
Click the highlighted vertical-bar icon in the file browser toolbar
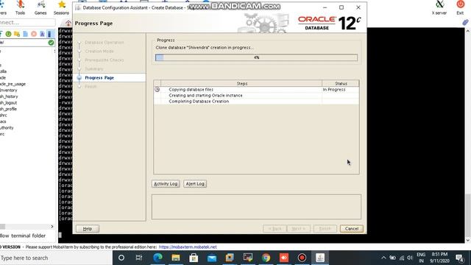click(50, 34)
